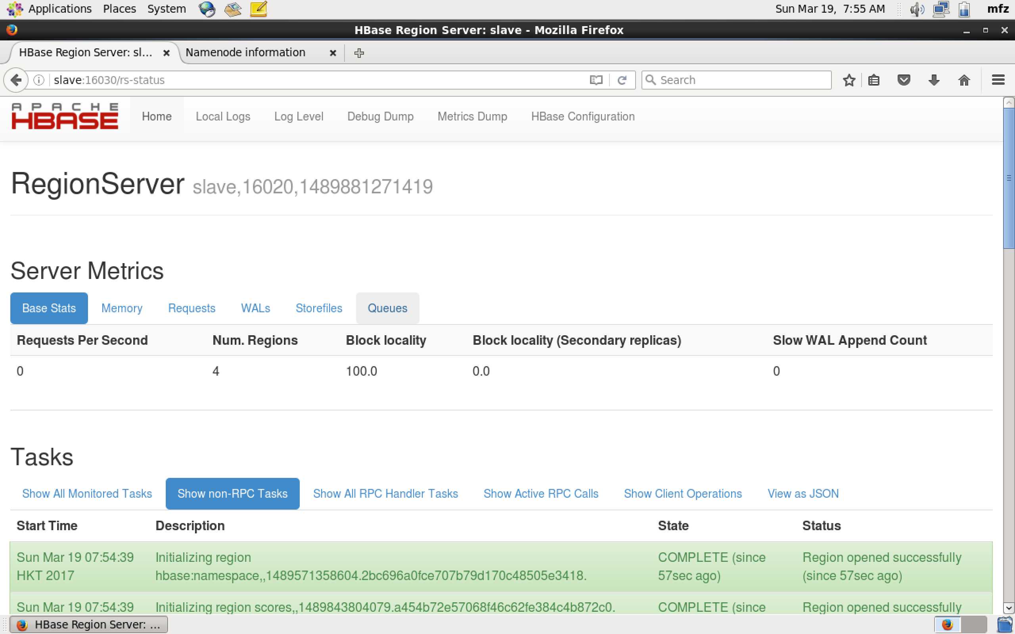1015x634 pixels.
Task: Open the System menu
Action: click(x=167, y=9)
